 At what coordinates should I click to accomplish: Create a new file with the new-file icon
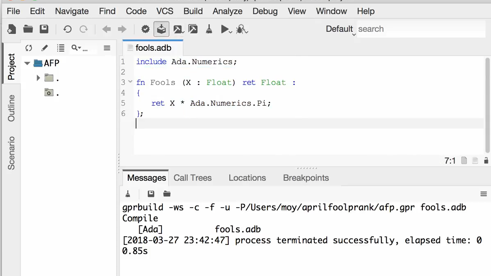pyautogui.click(x=11, y=29)
